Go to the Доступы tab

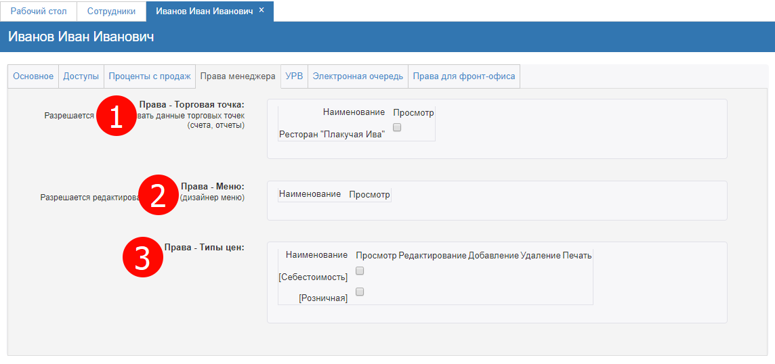81,76
